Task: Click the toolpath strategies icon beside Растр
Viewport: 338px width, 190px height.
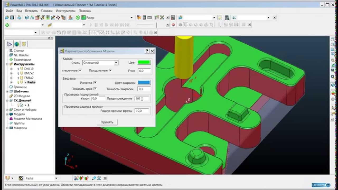Action: click(78, 18)
